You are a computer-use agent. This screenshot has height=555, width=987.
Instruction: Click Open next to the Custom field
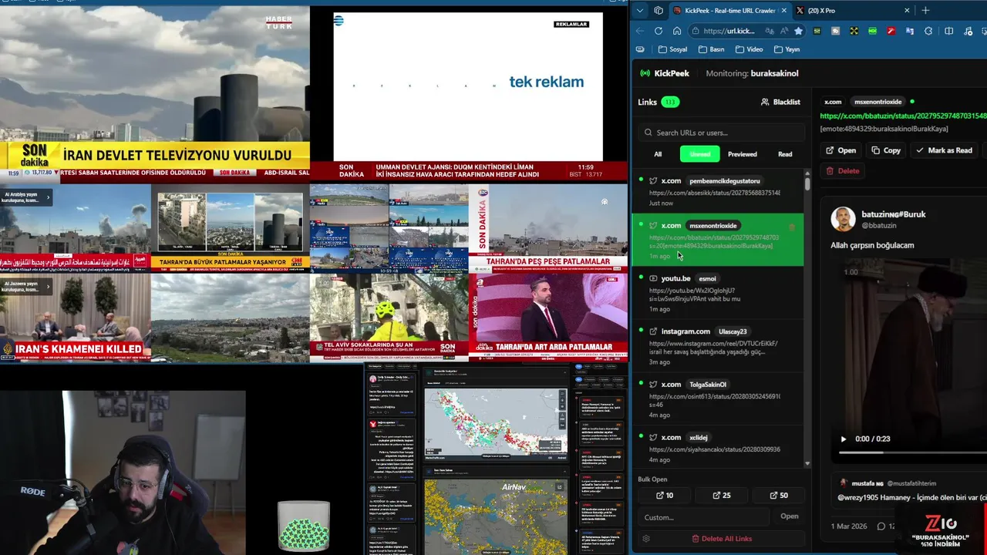pyautogui.click(x=790, y=516)
